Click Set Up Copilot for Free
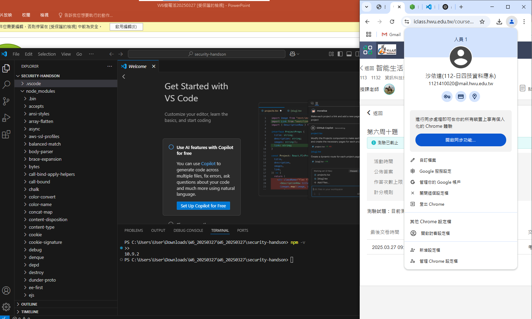This screenshot has height=319, width=532. (x=203, y=206)
